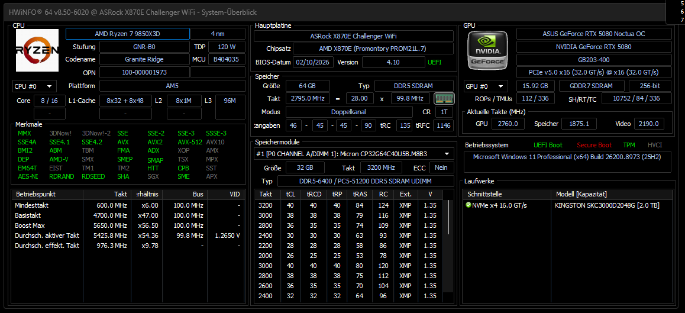Click the 28.00 memory multiplier field
This screenshot has width=685, height=313.
pos(360,99)
